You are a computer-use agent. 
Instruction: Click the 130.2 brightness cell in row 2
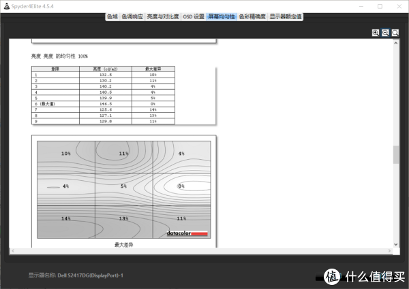(106, 81)
